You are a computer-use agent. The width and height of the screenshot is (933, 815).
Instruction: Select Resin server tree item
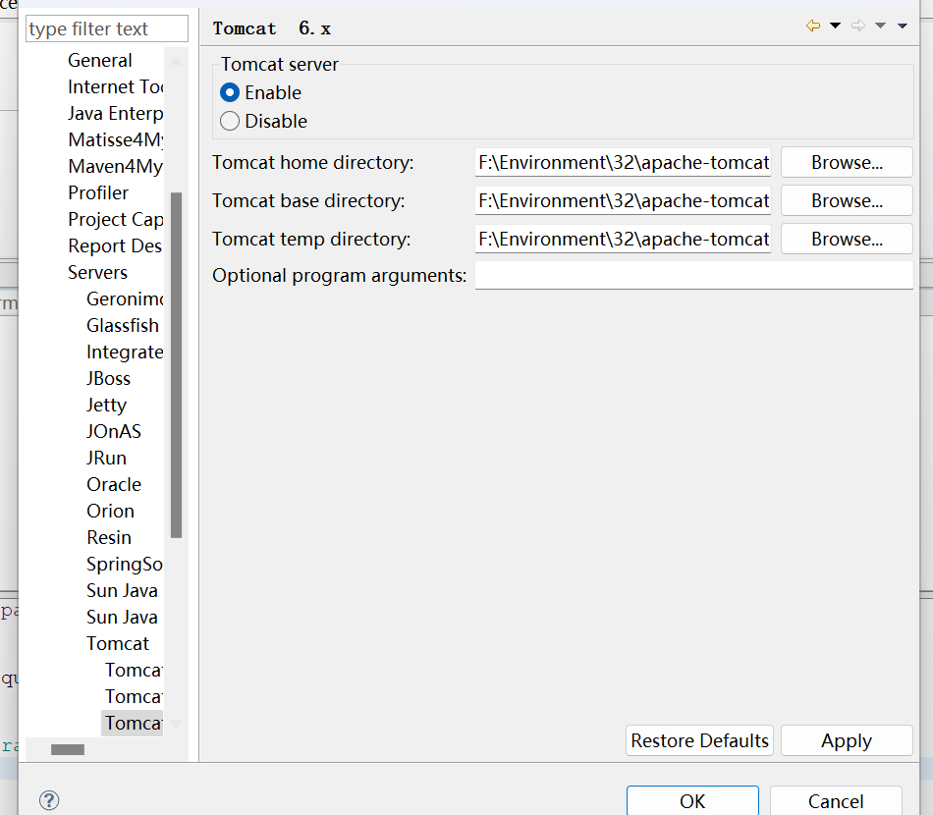[x=109, y=537]
